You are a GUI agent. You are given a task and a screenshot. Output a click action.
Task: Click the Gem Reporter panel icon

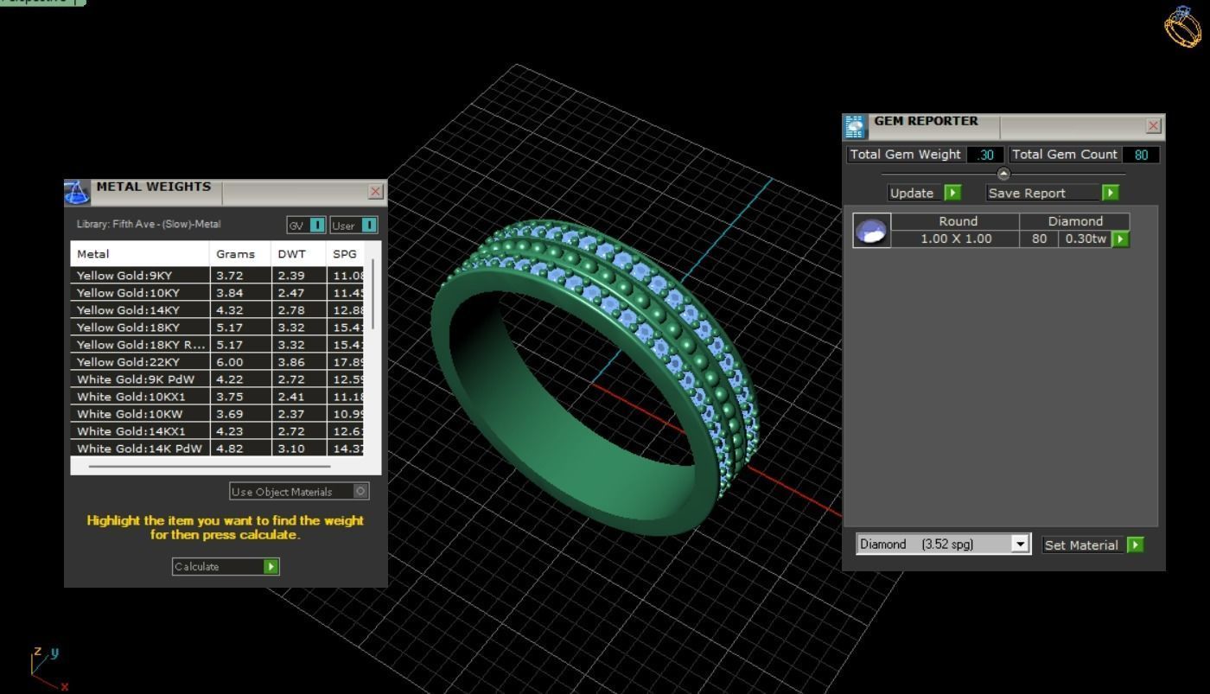(x=855, y=126)
